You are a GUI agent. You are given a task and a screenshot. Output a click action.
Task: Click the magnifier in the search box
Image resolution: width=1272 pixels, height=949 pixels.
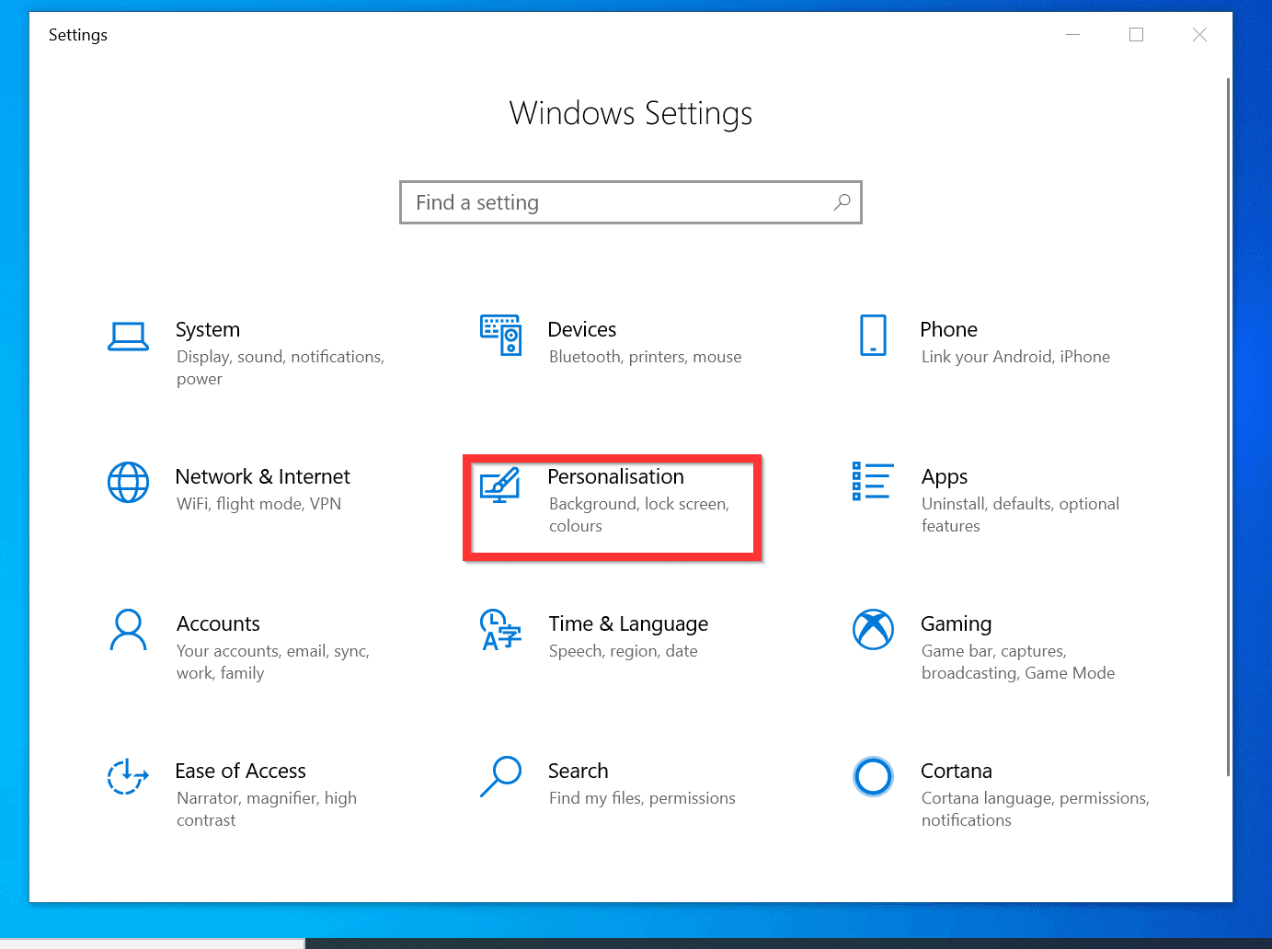842,202
